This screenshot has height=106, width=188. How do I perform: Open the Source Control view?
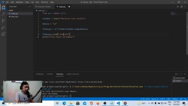3,21
